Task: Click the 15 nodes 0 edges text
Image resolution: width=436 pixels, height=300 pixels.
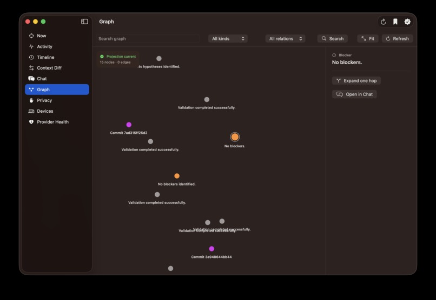Action: coord(115,63)
